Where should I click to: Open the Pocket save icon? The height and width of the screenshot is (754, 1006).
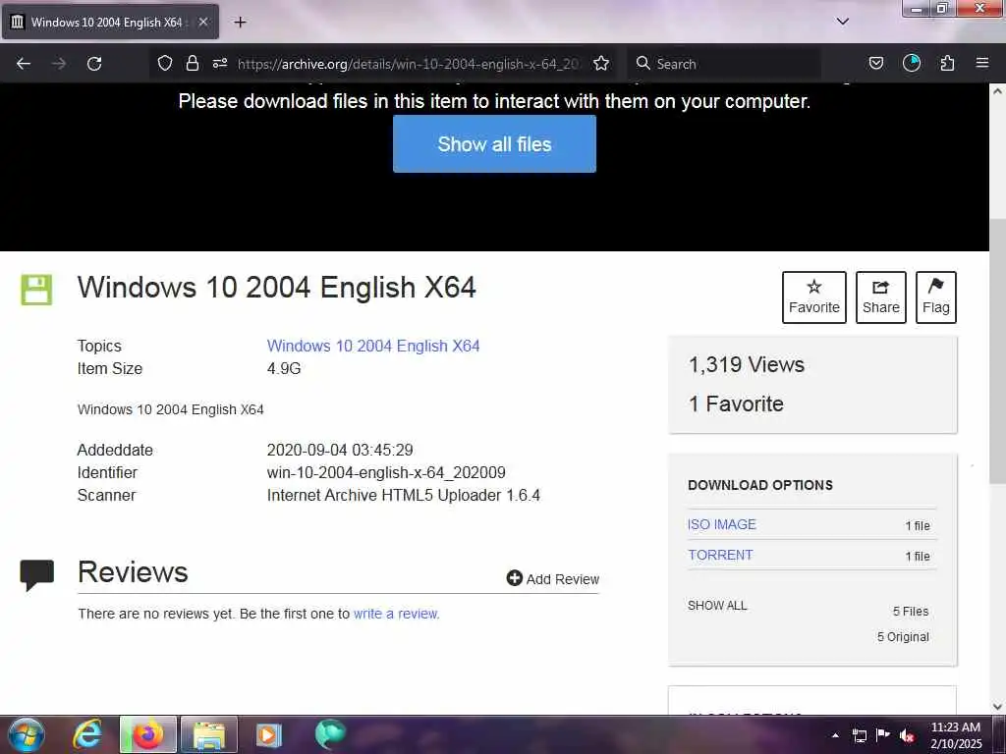click(x=875, y=63)
